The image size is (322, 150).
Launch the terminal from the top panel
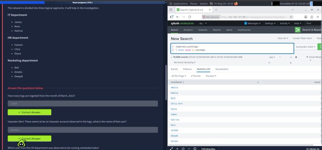211,4
